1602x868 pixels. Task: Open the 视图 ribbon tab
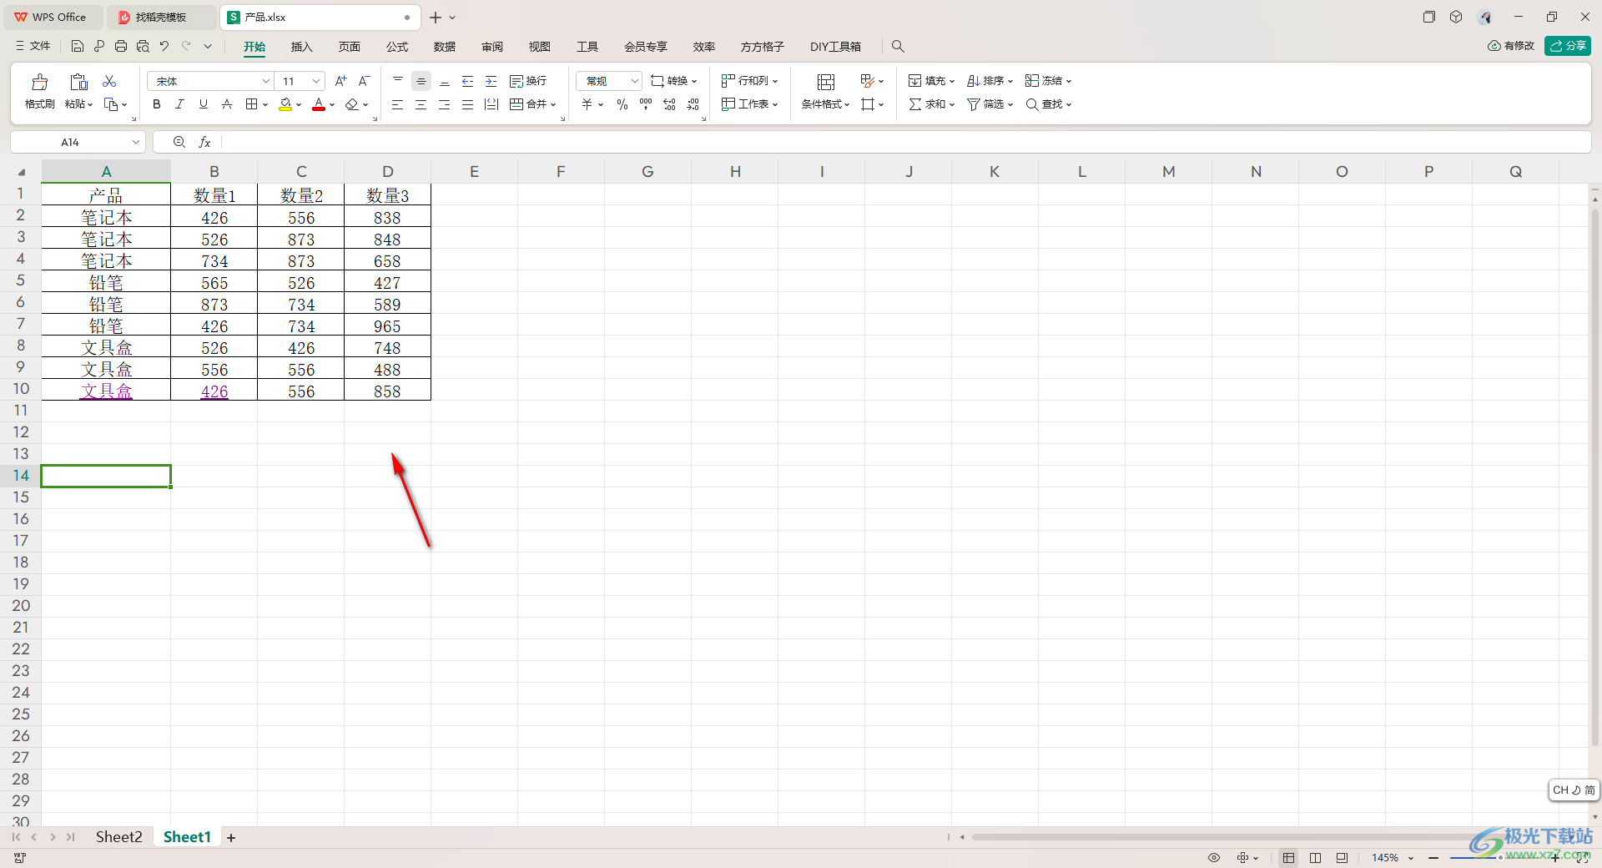click(540, 47)
